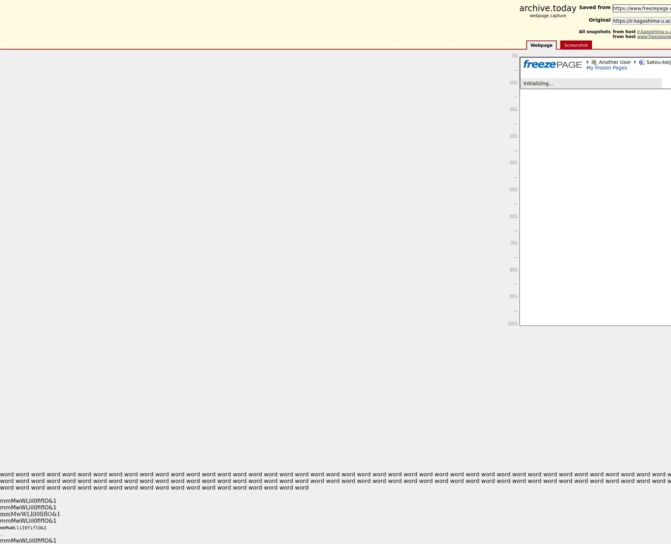The image size is (671, 544).
Task: Click the arrow before the Satou-keij page
Action: [635, 62]
